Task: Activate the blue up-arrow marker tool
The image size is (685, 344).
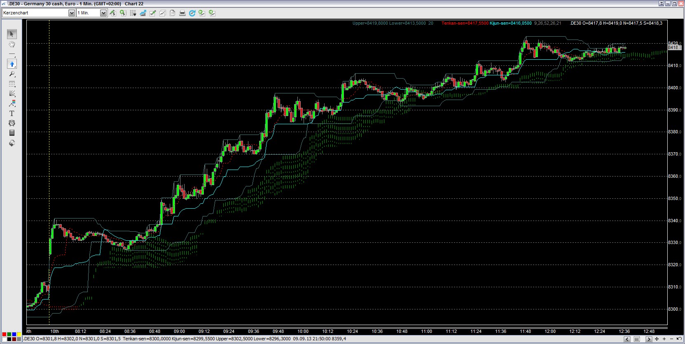Action: [x=12, y=64]
